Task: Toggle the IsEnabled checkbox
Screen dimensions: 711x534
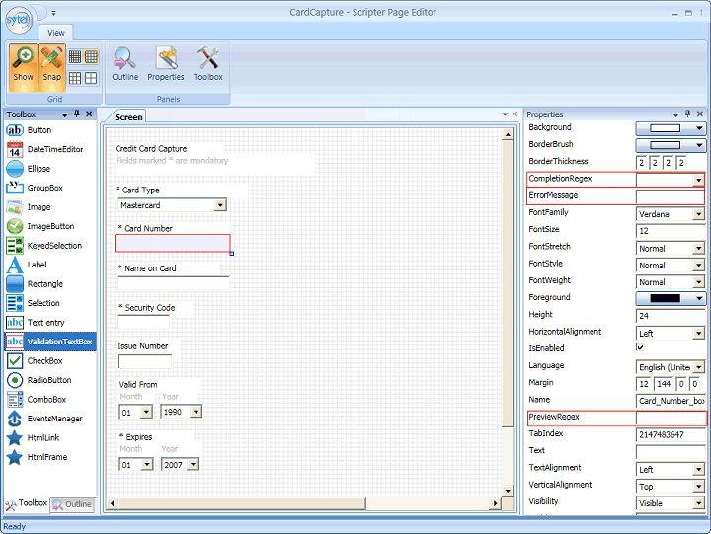Action: 640,347
